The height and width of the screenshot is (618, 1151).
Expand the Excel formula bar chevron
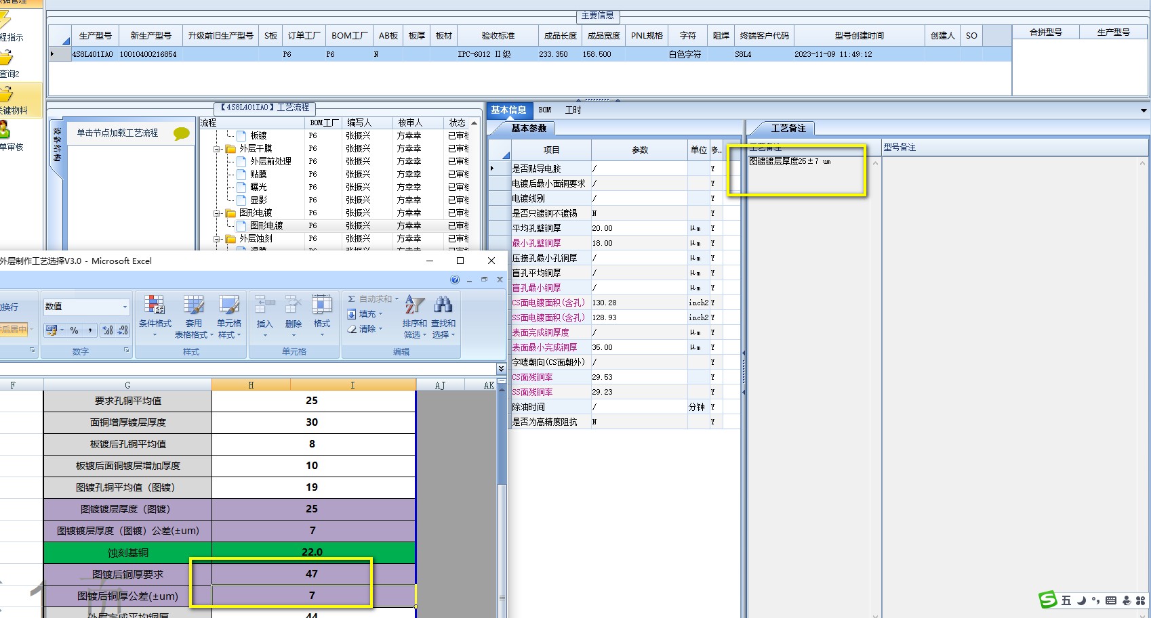point(501,369)
